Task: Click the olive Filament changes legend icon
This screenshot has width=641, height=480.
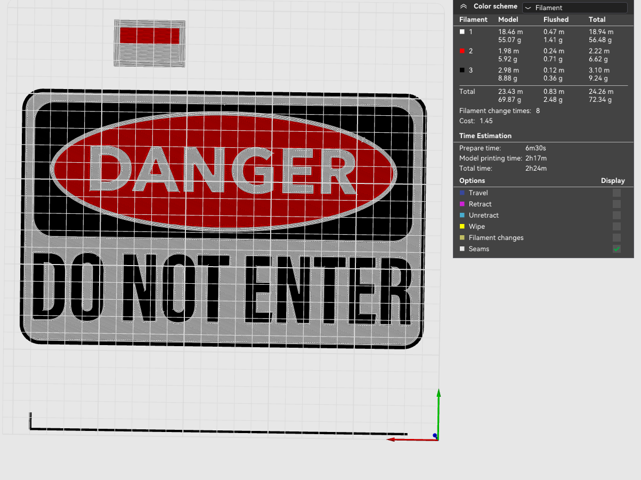Action: coord(462,237)
